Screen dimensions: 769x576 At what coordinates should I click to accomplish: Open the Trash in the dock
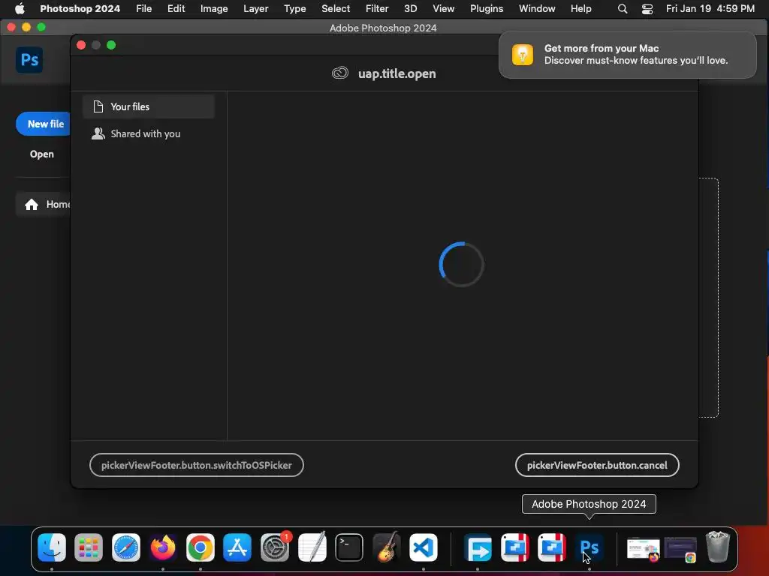[x=717, y=547]
